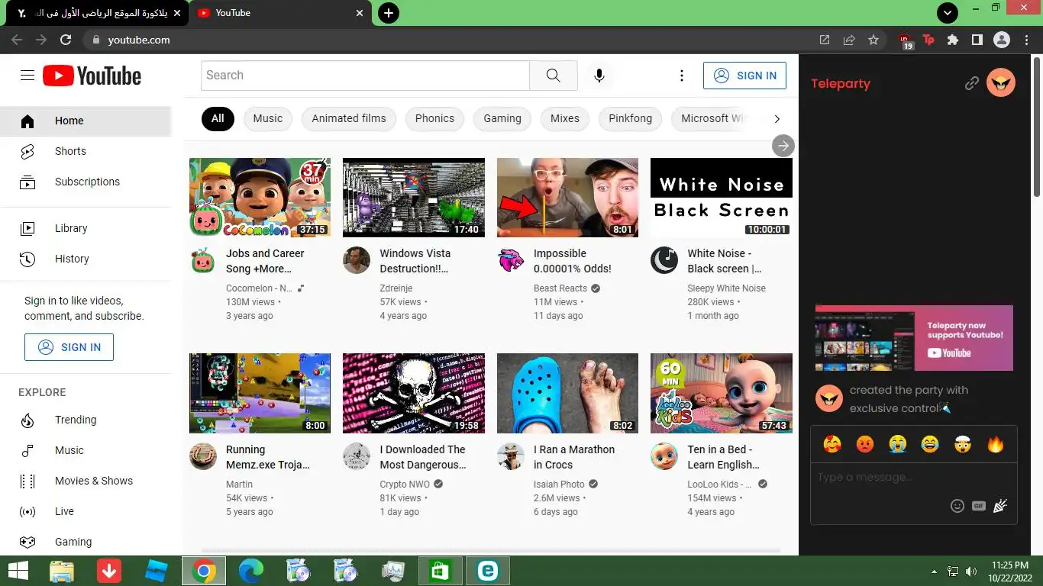Open the Impossible 0.00001% Odds thumbnail
The width and height of the screenshot is (1043, 586).
(567, 198)
